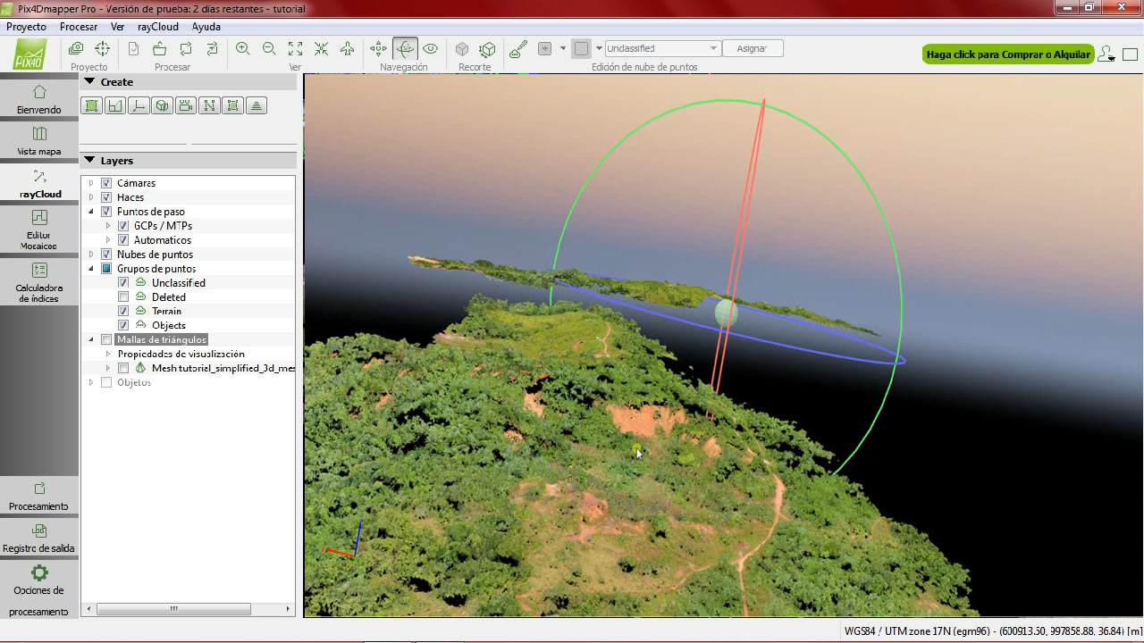Collapse the Layers panel section
This screenshot has width=1144, height=643.
point(89,161)
